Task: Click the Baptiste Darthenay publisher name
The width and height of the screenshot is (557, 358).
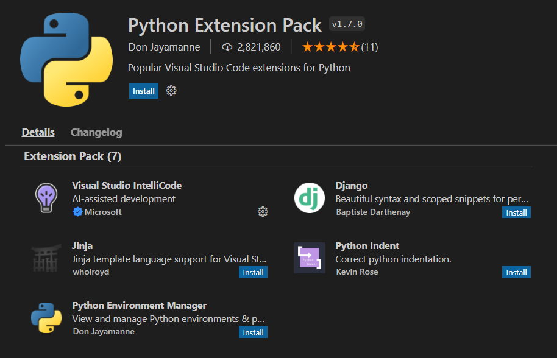Action: click(373, 212)
